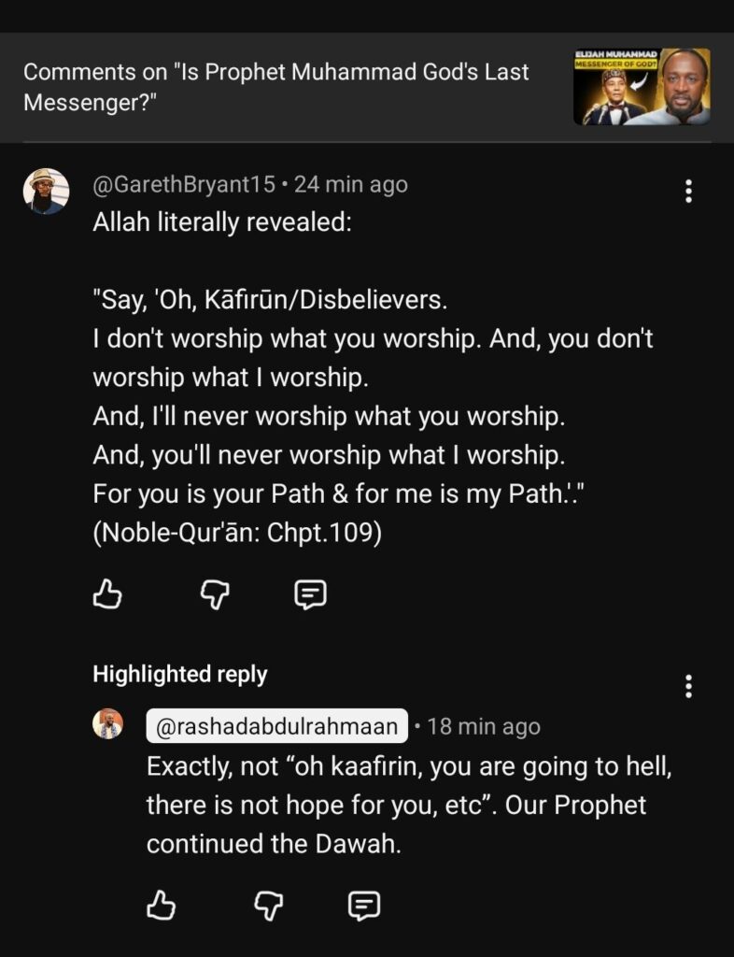Image resolution: width=734 pixels, height=957 pixels.
Task: Tap the reply text mentioning the Dawah
Action: click(409, 805)
